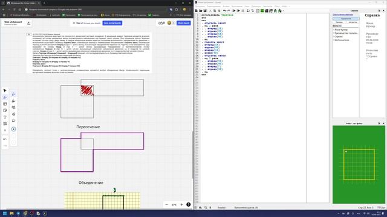
Task: Detach the Robot window panel
Action: pyautogui.click(x=379, y=123)
